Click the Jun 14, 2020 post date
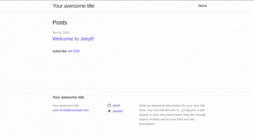The height and width of the screenshot is (137, 254). pos(61,33)
